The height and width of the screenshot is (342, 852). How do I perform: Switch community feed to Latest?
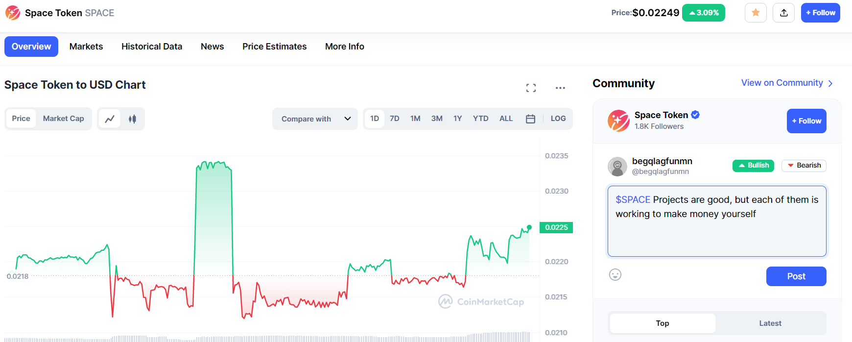770,323
